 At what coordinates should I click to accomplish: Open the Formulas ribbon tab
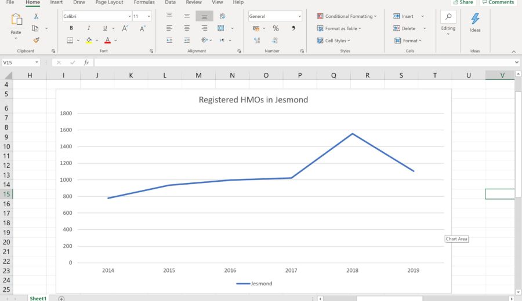pyautogui.click(x=144, y=3)
